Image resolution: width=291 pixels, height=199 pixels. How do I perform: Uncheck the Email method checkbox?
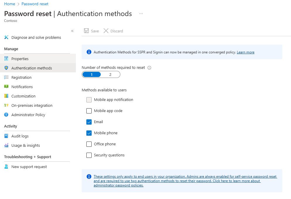89,122
